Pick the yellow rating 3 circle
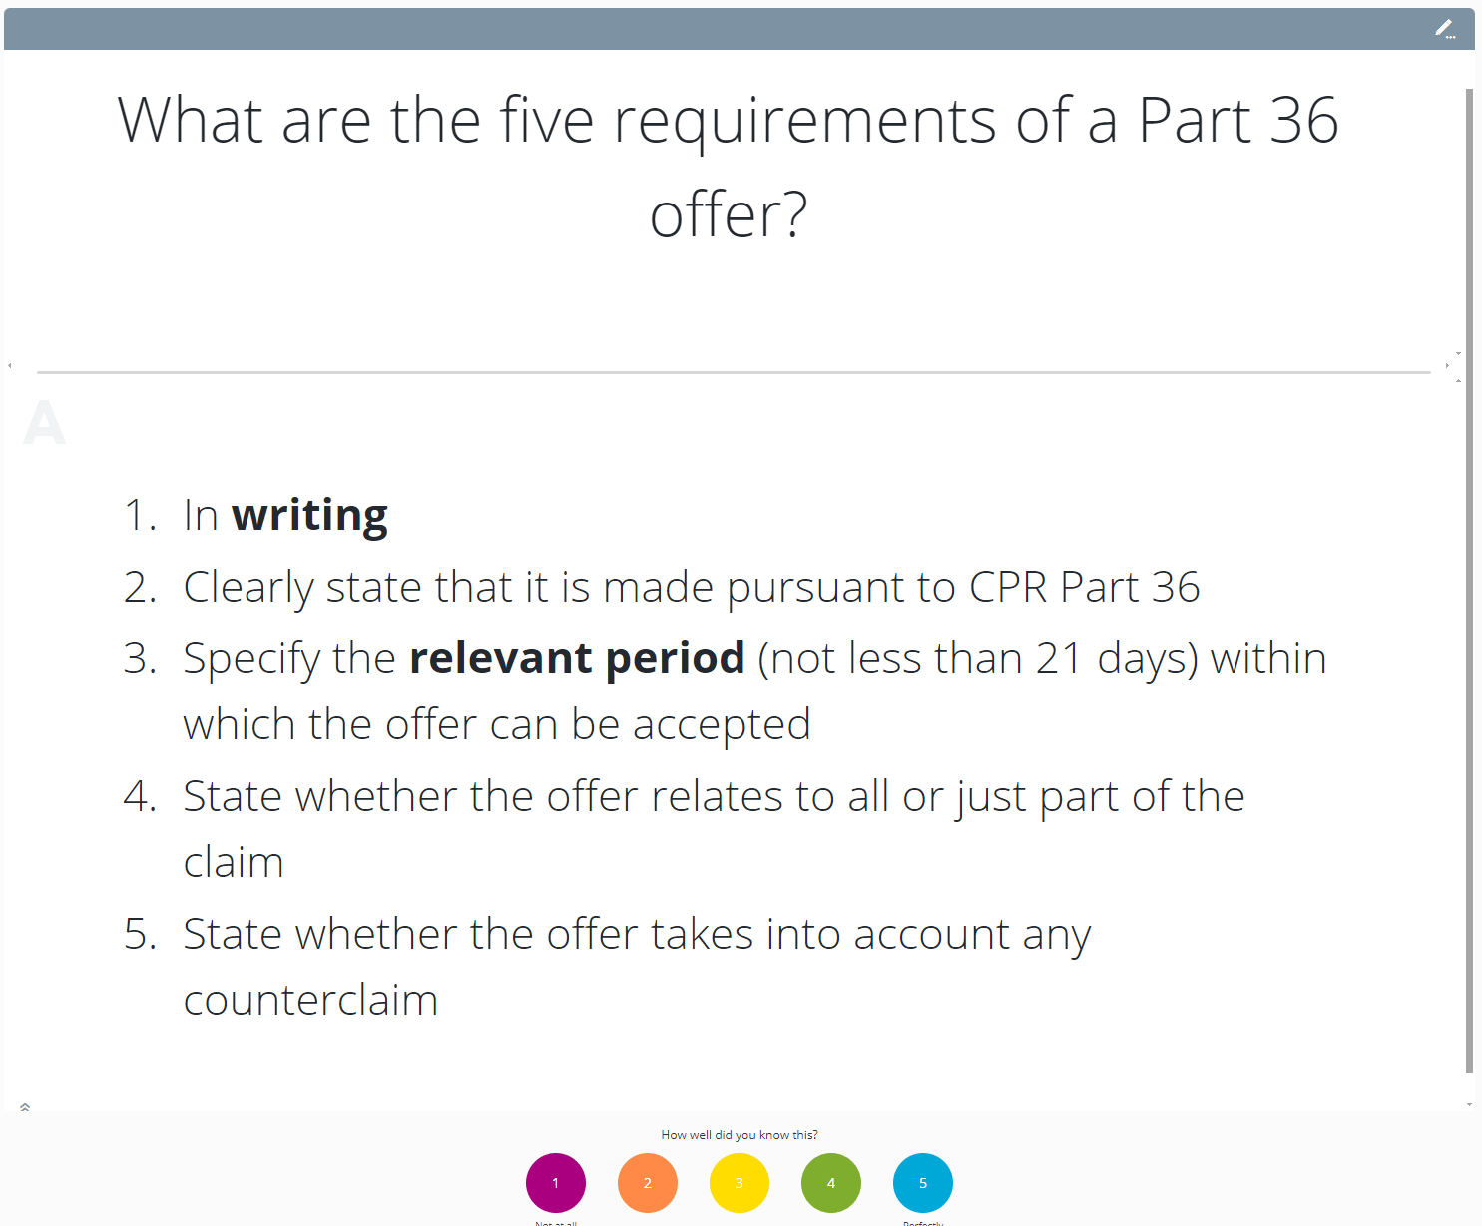 click(740, 1183)
